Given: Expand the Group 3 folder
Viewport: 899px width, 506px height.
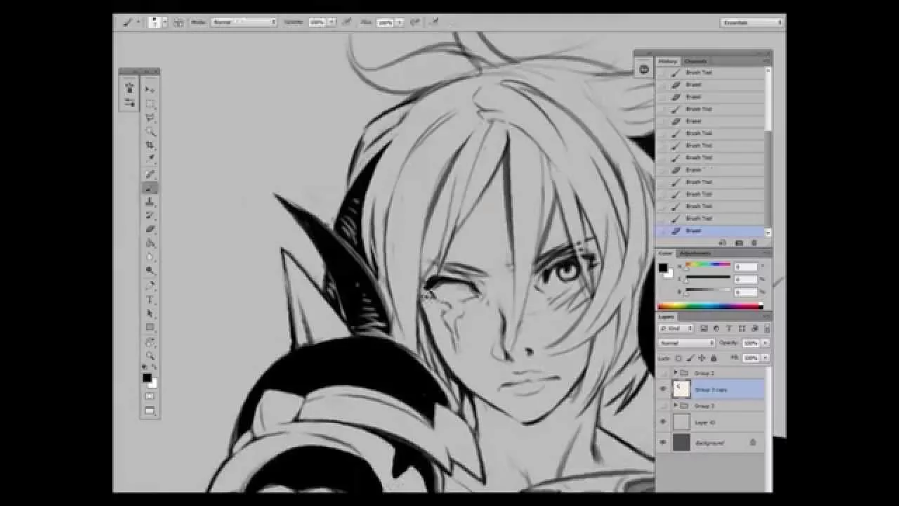Looking at the screenshot, I should tap(676, 406).
